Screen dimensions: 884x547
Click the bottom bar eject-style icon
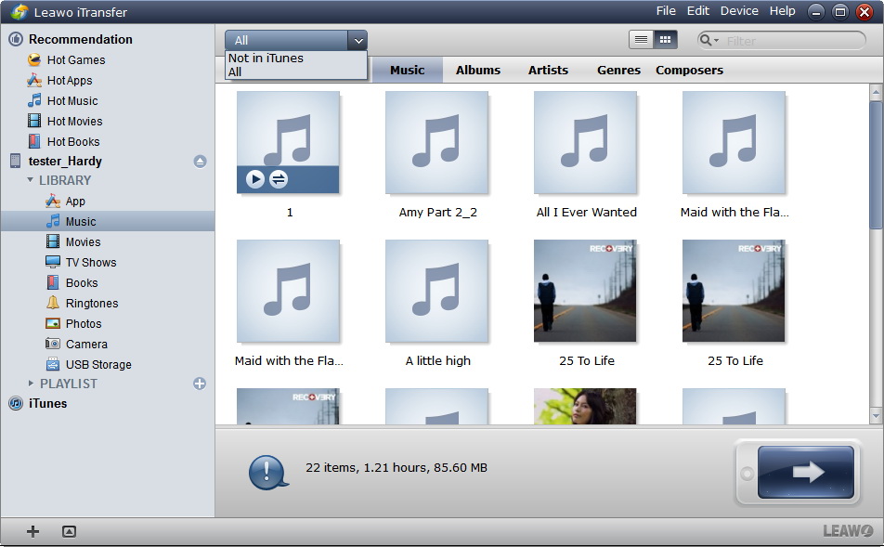click(x=69, y=531)
